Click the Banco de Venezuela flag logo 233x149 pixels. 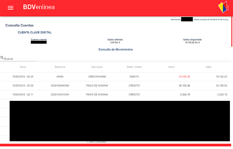[x=222, y=7]
